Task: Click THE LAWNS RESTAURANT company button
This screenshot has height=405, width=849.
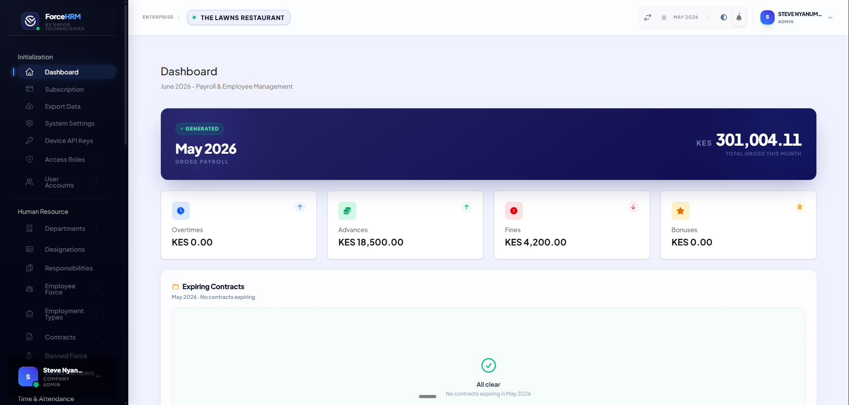Action: (x=239, y=17)
